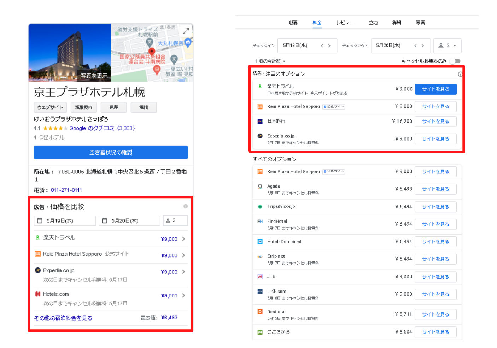Screen dimensions: 497x348
Task: Click the 楽天トラベル logo in the left panel
Action: point(37,237)
